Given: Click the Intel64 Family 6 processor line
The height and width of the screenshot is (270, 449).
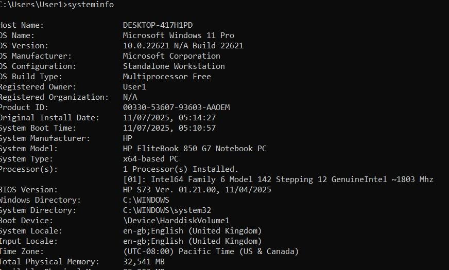Looking at the screenshot, I should pyautogui.click(x=278, y=179).
